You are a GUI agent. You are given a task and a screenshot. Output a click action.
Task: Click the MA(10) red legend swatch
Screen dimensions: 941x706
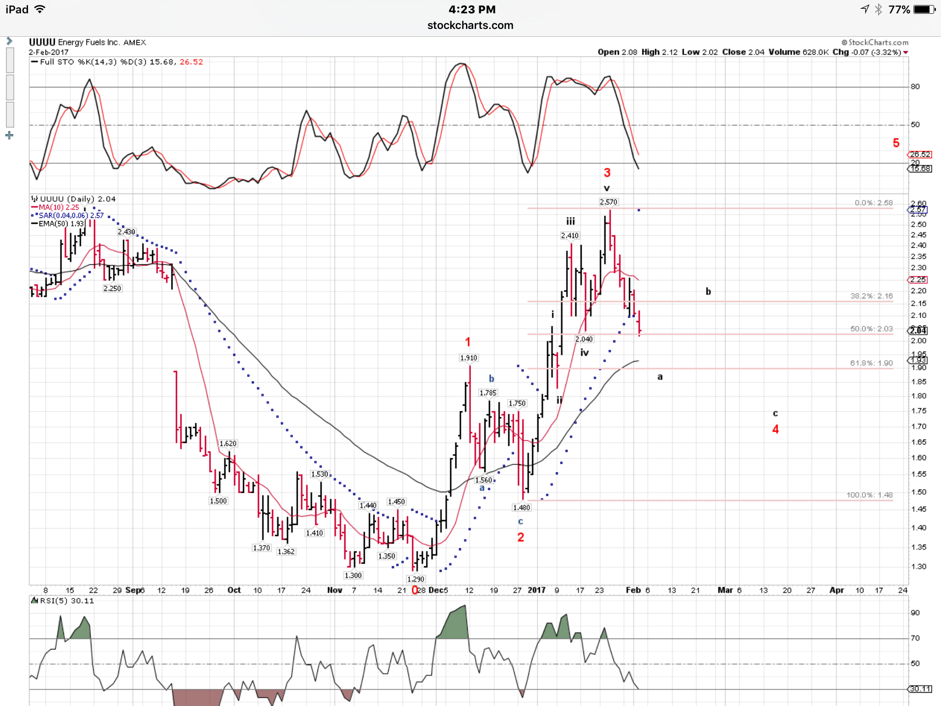[x=34, y=207]
